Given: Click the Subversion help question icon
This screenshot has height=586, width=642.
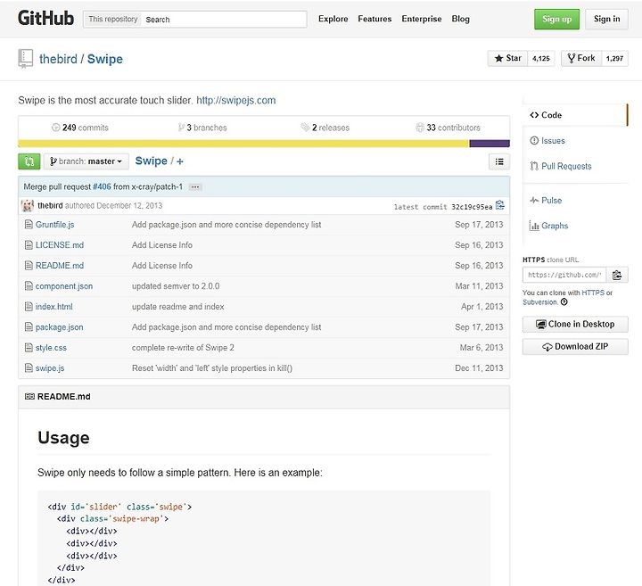Looking at the screenshot, I should click(564, 302).
